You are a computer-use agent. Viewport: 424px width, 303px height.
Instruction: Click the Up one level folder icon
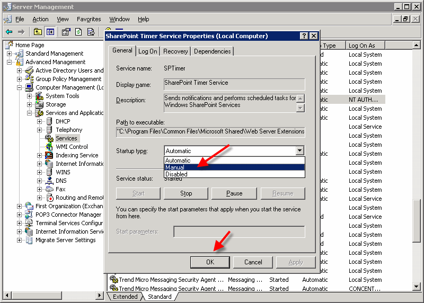[38, 32]
